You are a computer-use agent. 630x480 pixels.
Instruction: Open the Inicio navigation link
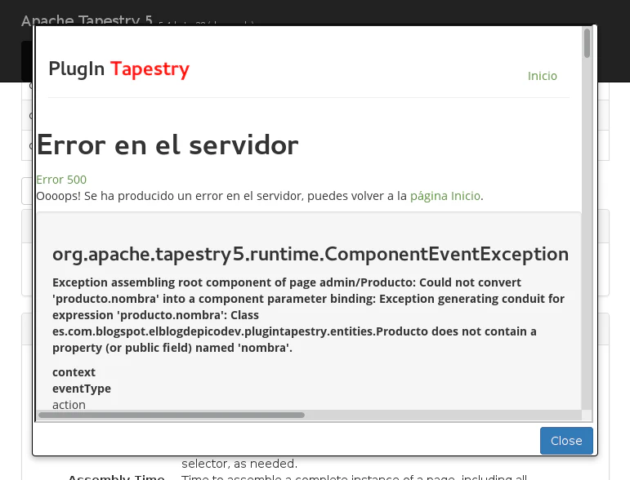pyautogui.click(x=542, y=76)
